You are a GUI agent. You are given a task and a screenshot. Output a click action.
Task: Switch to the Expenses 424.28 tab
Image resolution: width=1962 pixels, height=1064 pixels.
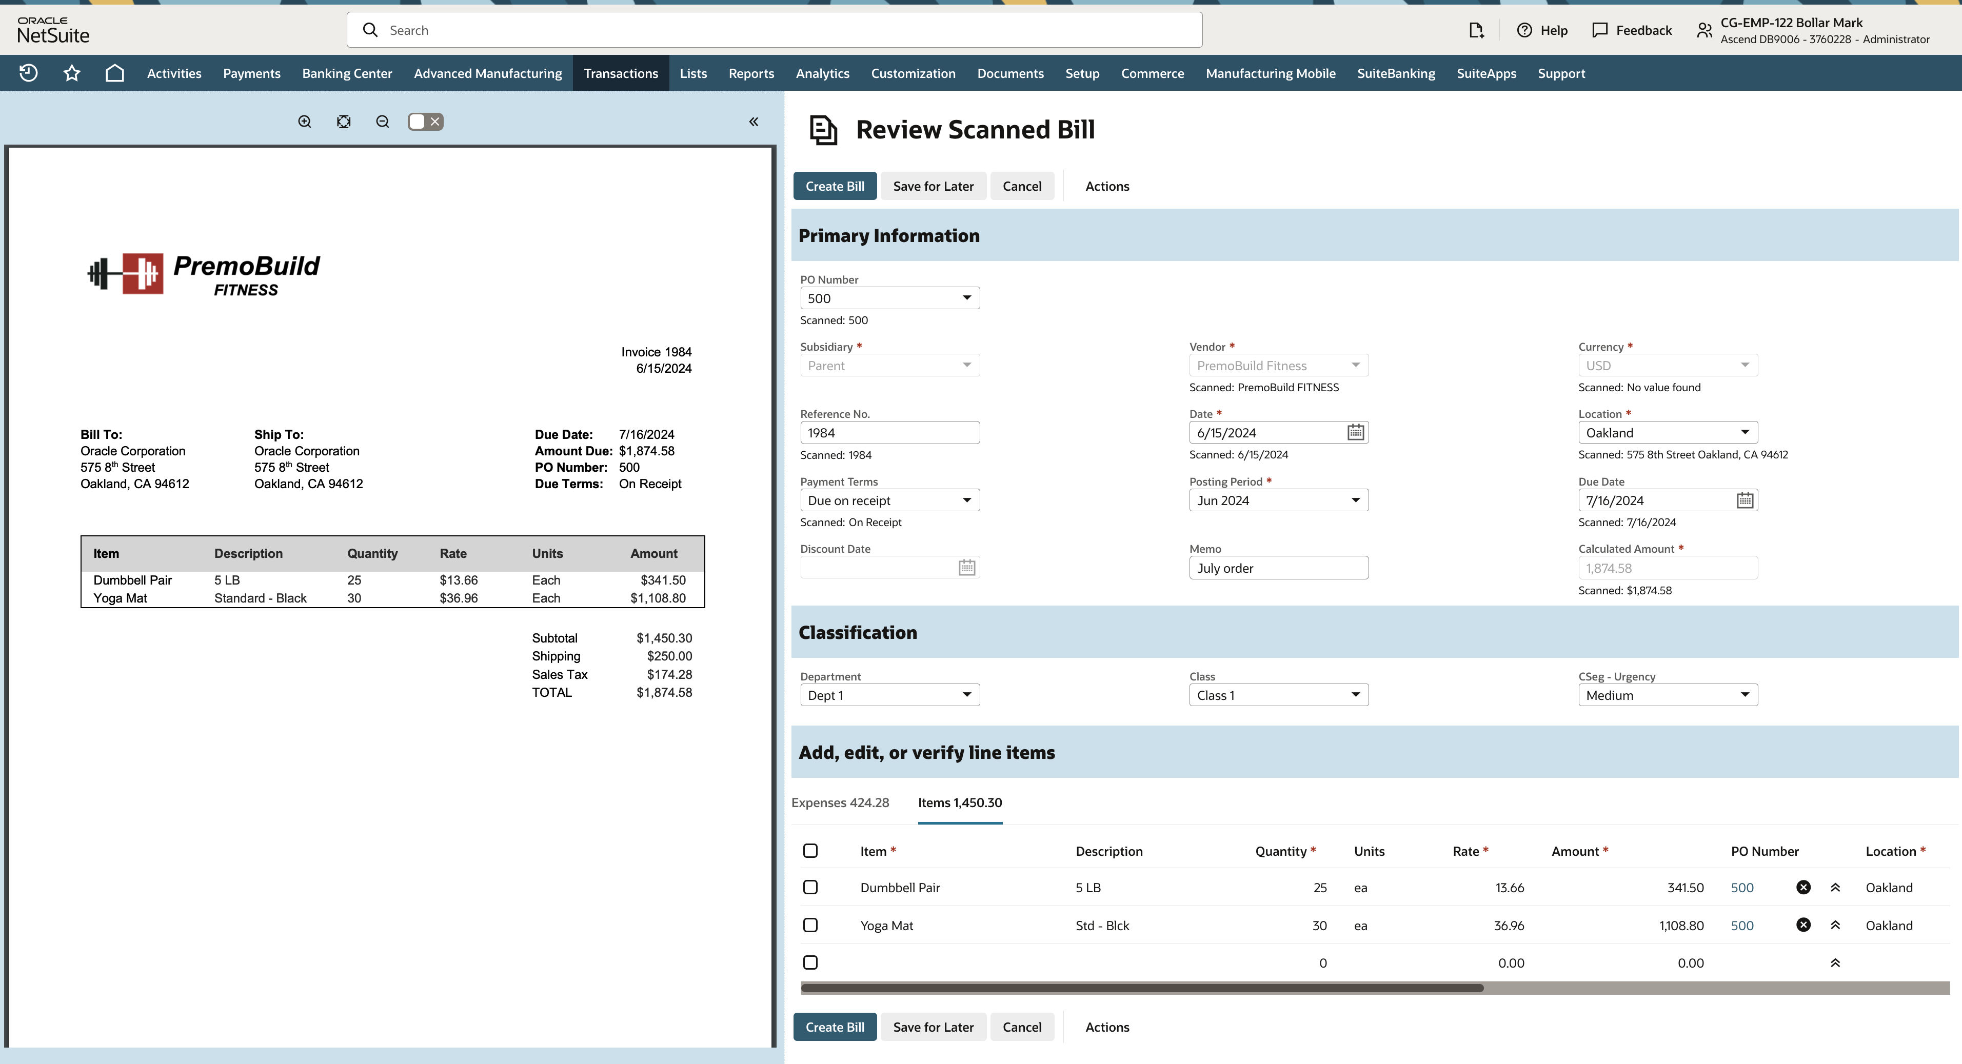[841, 803]
